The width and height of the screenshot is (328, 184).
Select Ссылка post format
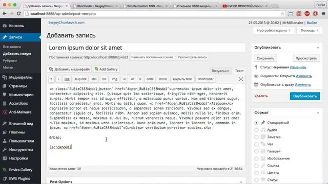coord(256,166)
